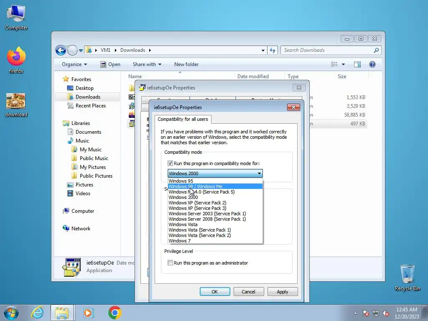Open Explorer help
Viewport: 428px width, 321px height.
372,64
